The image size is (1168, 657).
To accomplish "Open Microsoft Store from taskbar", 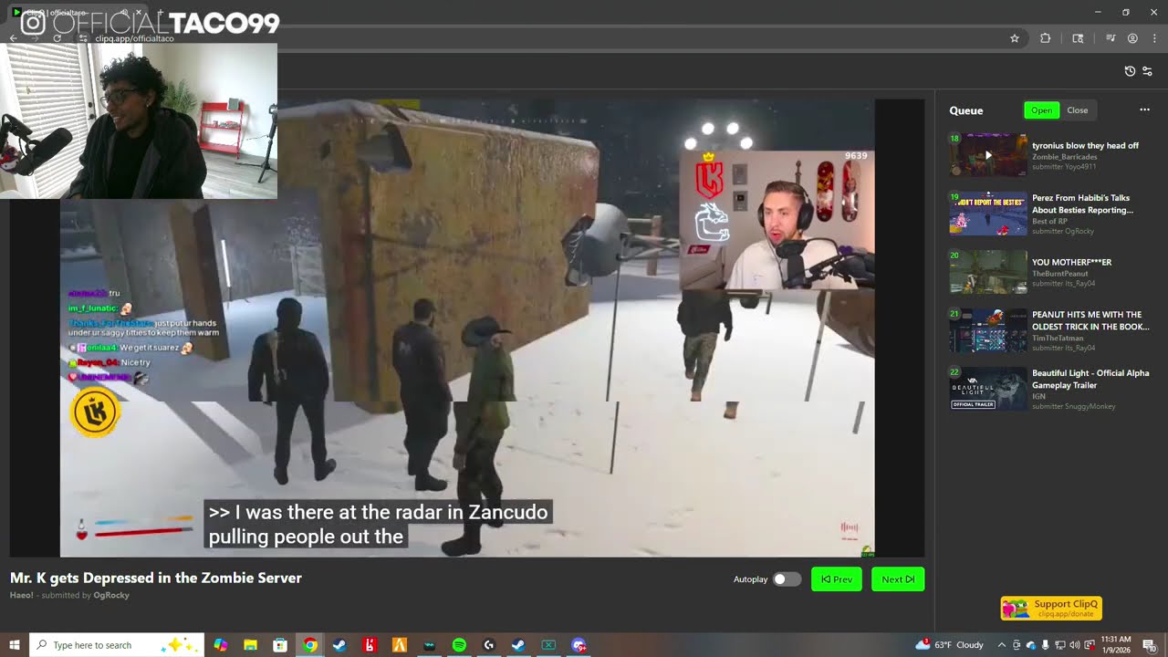I will tap(280, 645).
